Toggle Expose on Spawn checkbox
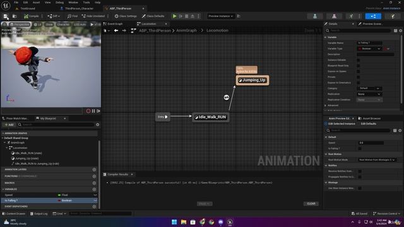Viewport: 404px width, 227px height. pos(359,71)
